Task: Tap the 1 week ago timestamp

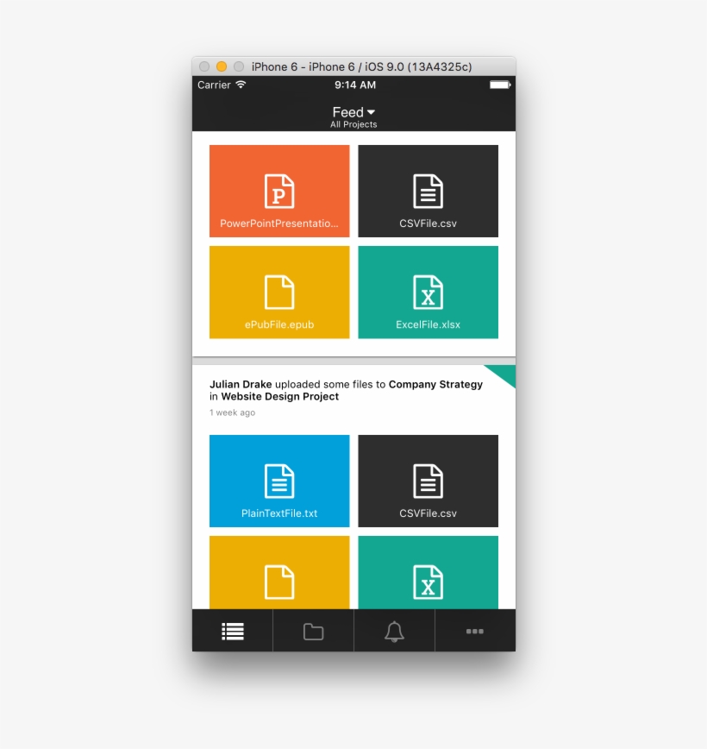Action: click(231, 412)
